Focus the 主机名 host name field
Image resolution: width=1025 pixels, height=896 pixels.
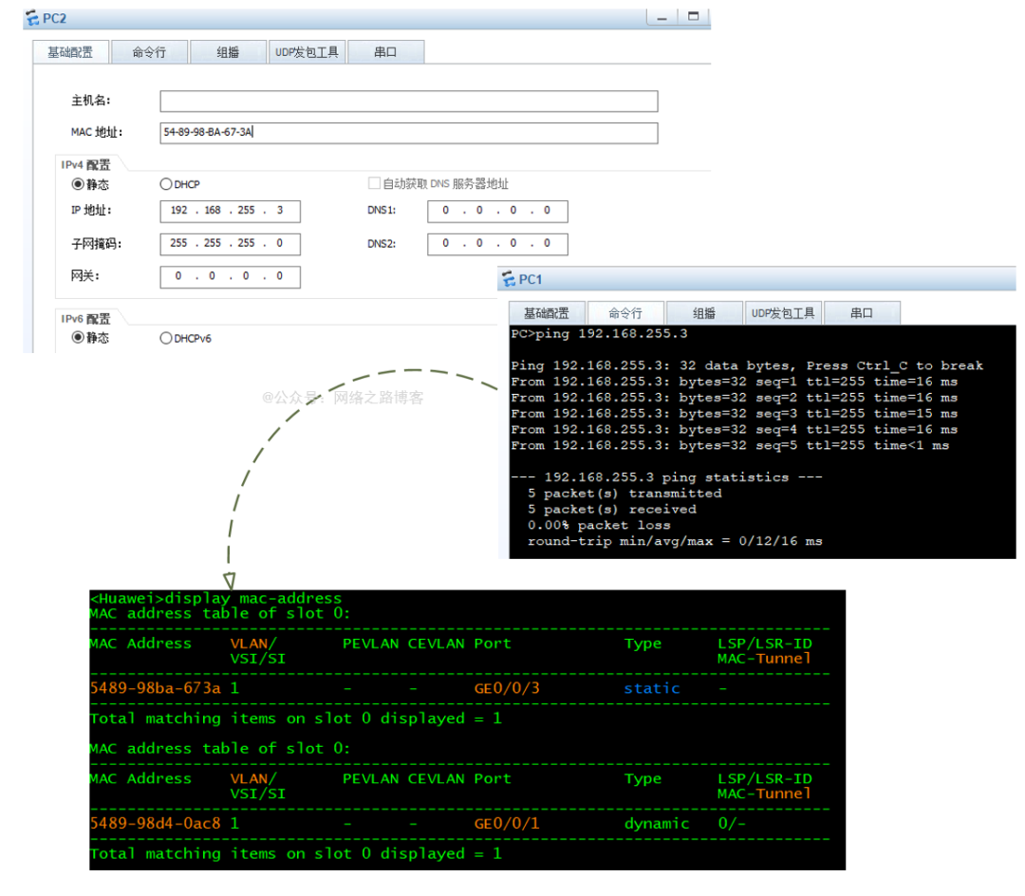[408, 102]
